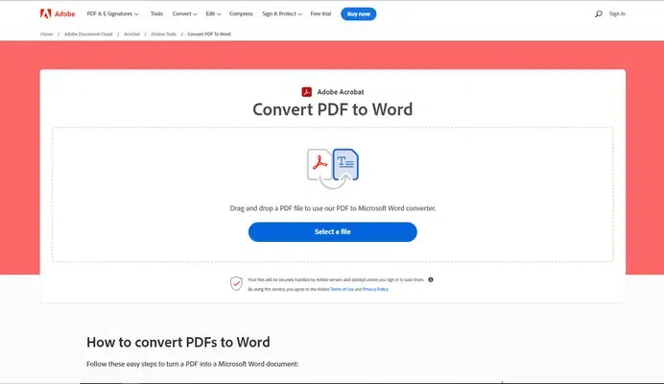
Task: Click the Follow these easy steps text
Action: click(193, 364)
